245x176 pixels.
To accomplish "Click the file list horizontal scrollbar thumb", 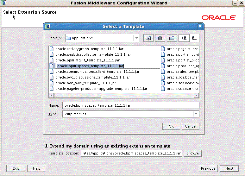I will click(78, 95).
